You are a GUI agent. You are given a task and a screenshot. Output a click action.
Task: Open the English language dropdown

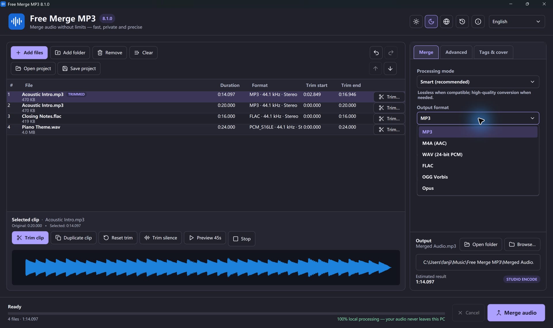pos(517,22)
